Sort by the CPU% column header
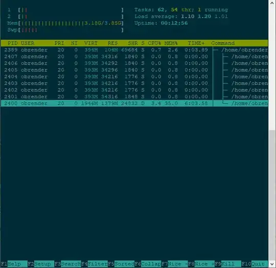Screen dimensions: 276x268 coord(154,43)
